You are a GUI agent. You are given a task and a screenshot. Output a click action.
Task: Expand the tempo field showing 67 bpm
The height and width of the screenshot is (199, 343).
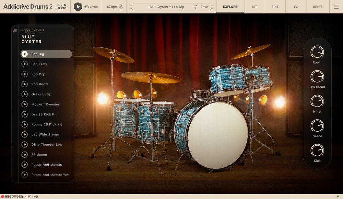[113, 7]
